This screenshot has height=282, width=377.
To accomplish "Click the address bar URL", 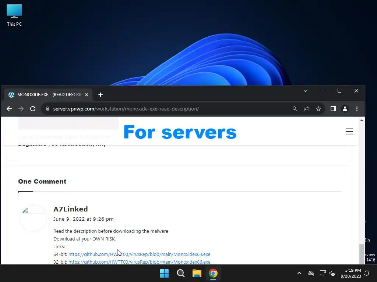I will pyautogui.click(x=126, y=109).
